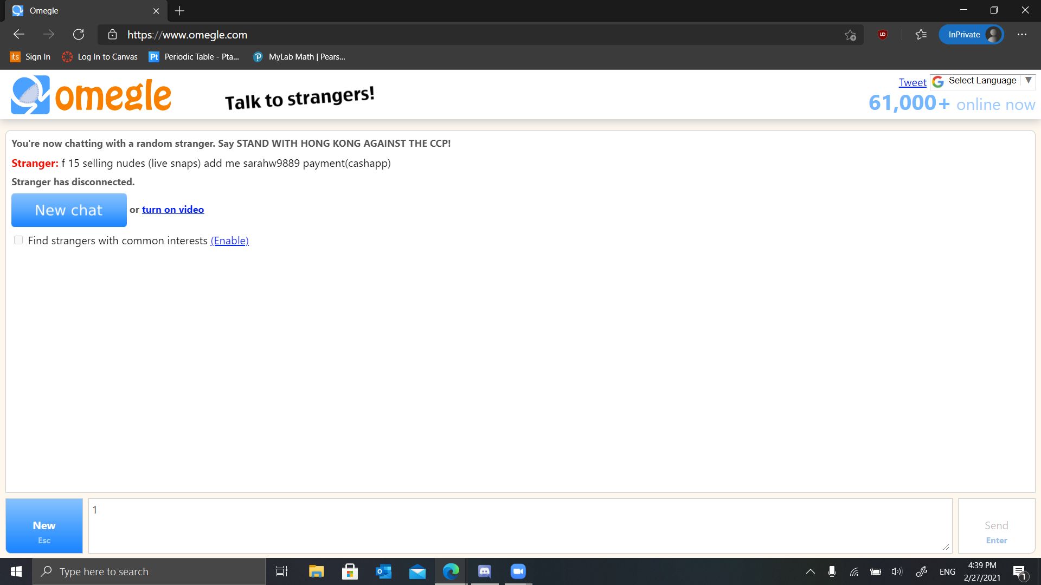Click the Omegle logo
The width and height of the screenshot is (1041, 585).
91,94
